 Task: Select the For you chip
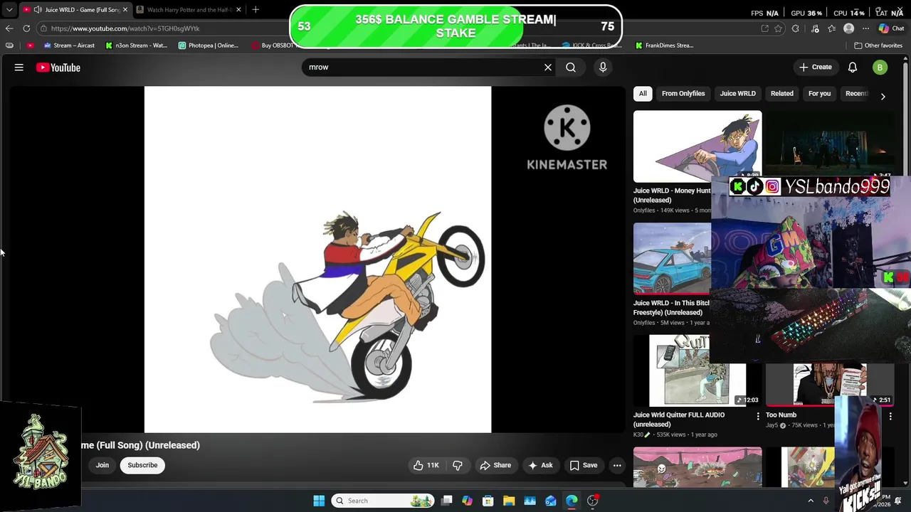coord(819,93)
